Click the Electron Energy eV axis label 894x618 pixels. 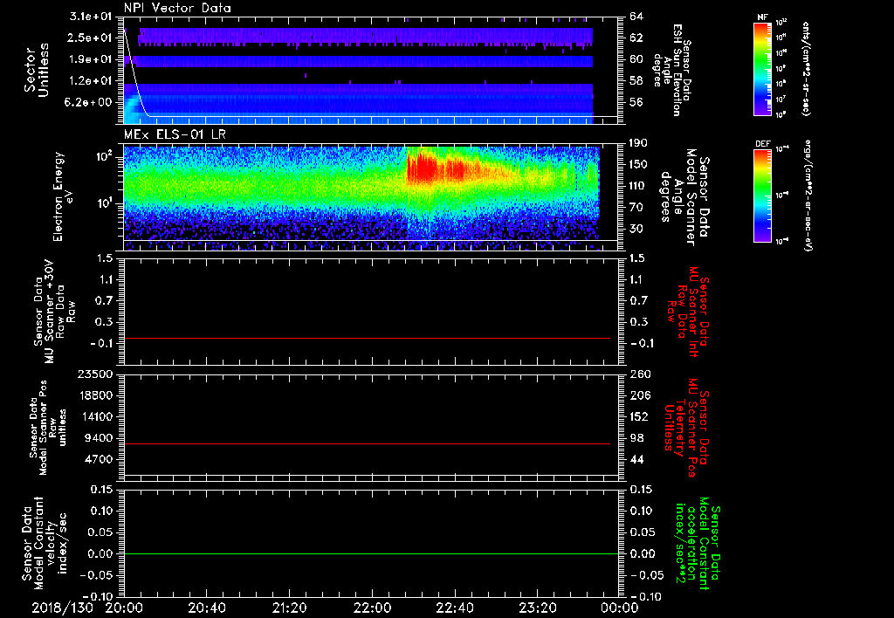point(62,196)
